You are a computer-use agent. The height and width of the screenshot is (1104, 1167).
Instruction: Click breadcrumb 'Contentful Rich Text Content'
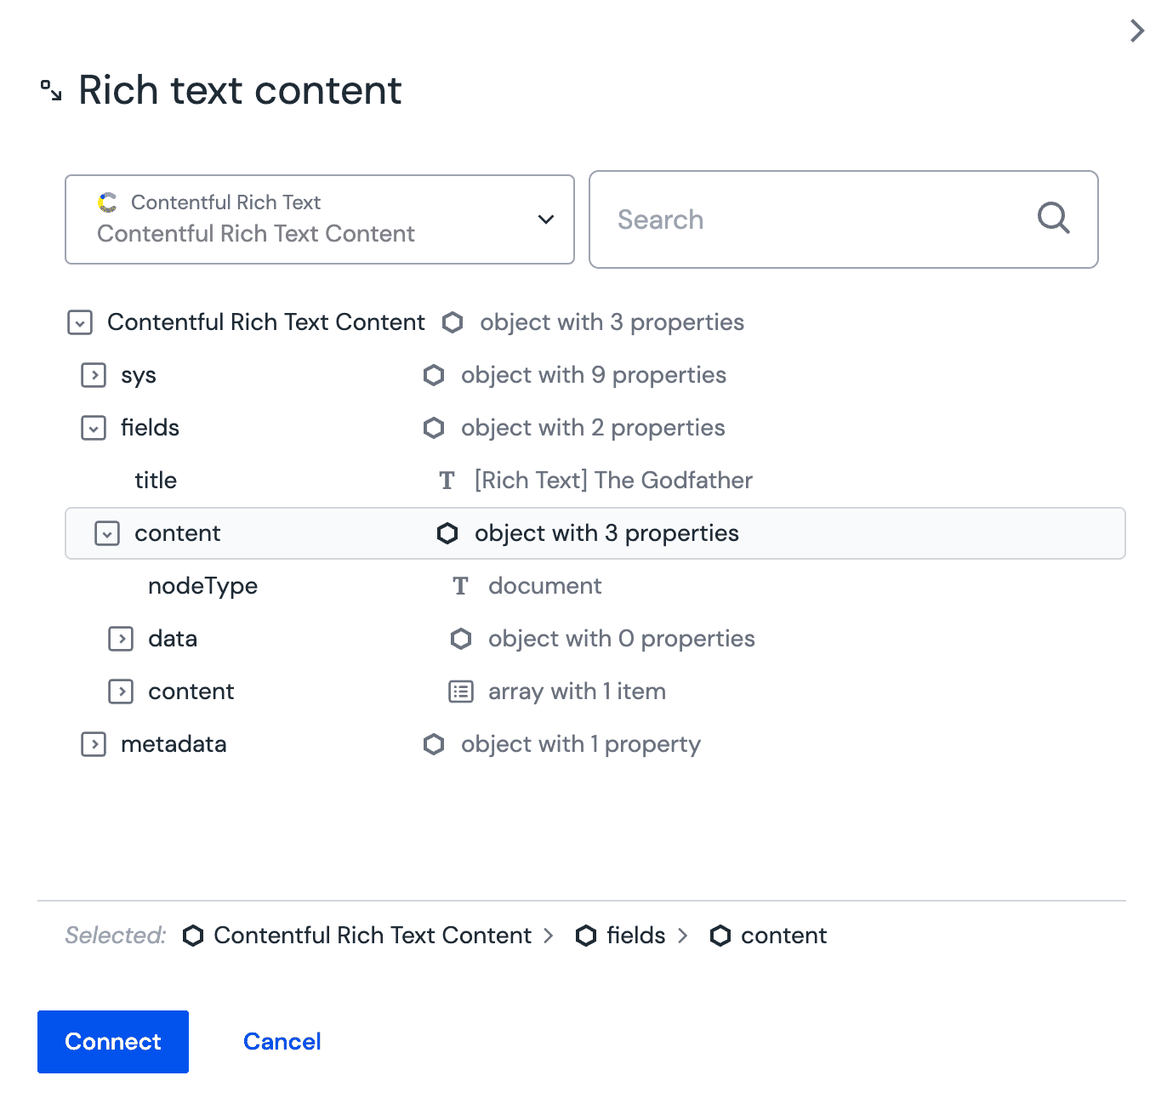[373, 936]
